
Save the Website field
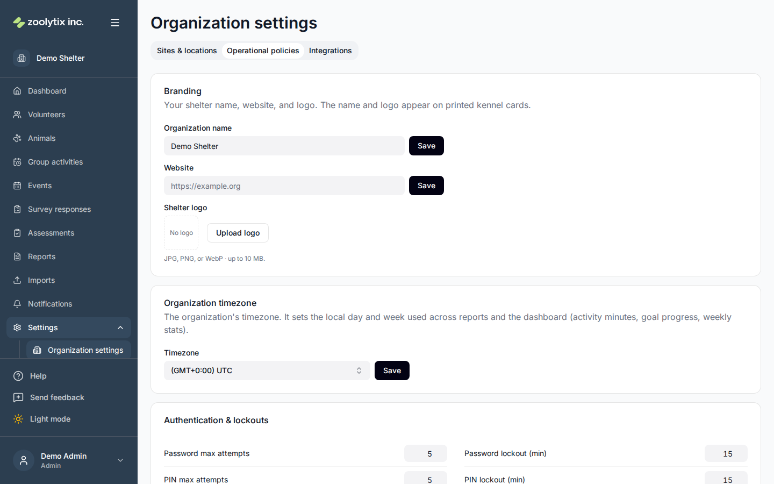[x=426, y=186]
